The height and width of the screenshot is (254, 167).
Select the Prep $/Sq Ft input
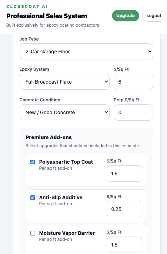click(x=133, y=112)
